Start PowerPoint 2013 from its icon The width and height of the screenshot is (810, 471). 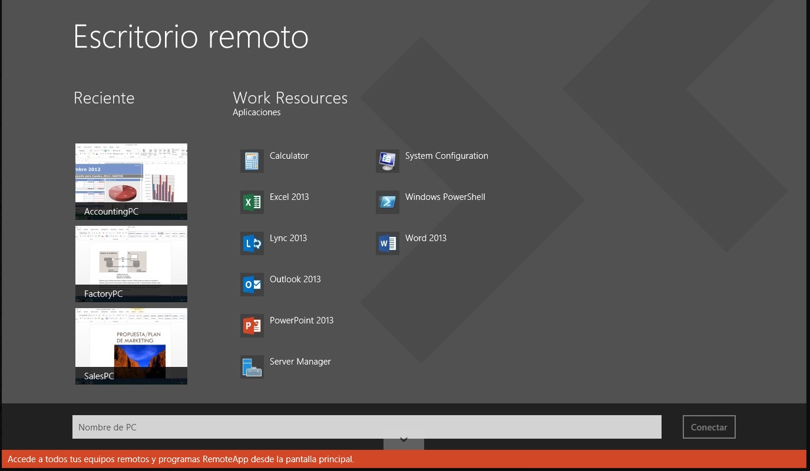coord(252,326)
